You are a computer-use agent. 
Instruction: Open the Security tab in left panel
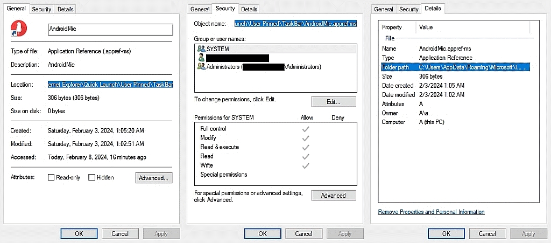tap(42, 10)
